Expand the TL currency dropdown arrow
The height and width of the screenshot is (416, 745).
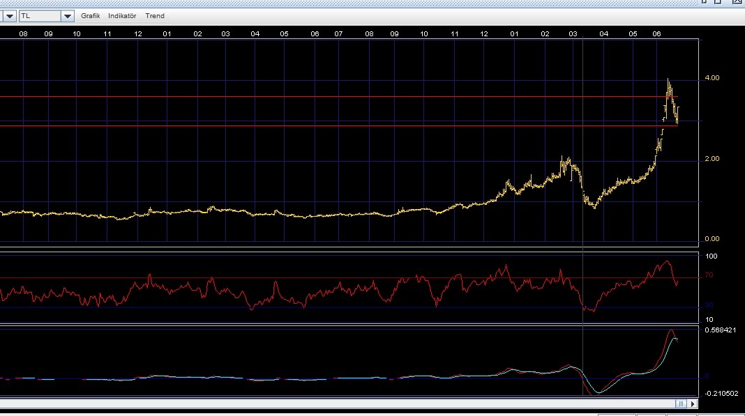[68, 16]
